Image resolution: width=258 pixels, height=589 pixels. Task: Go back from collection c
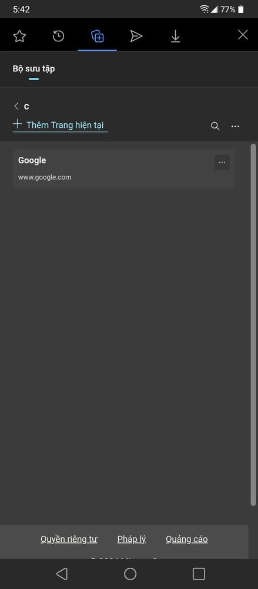[16, 106]
